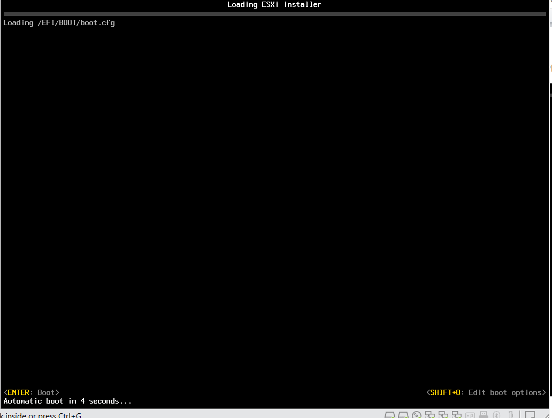Viewport: 552px width, 418px height.
Task: Click the ENTER: Boot prompt
Action: click(32, 392)
